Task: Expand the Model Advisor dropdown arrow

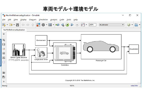Action: 132,25
